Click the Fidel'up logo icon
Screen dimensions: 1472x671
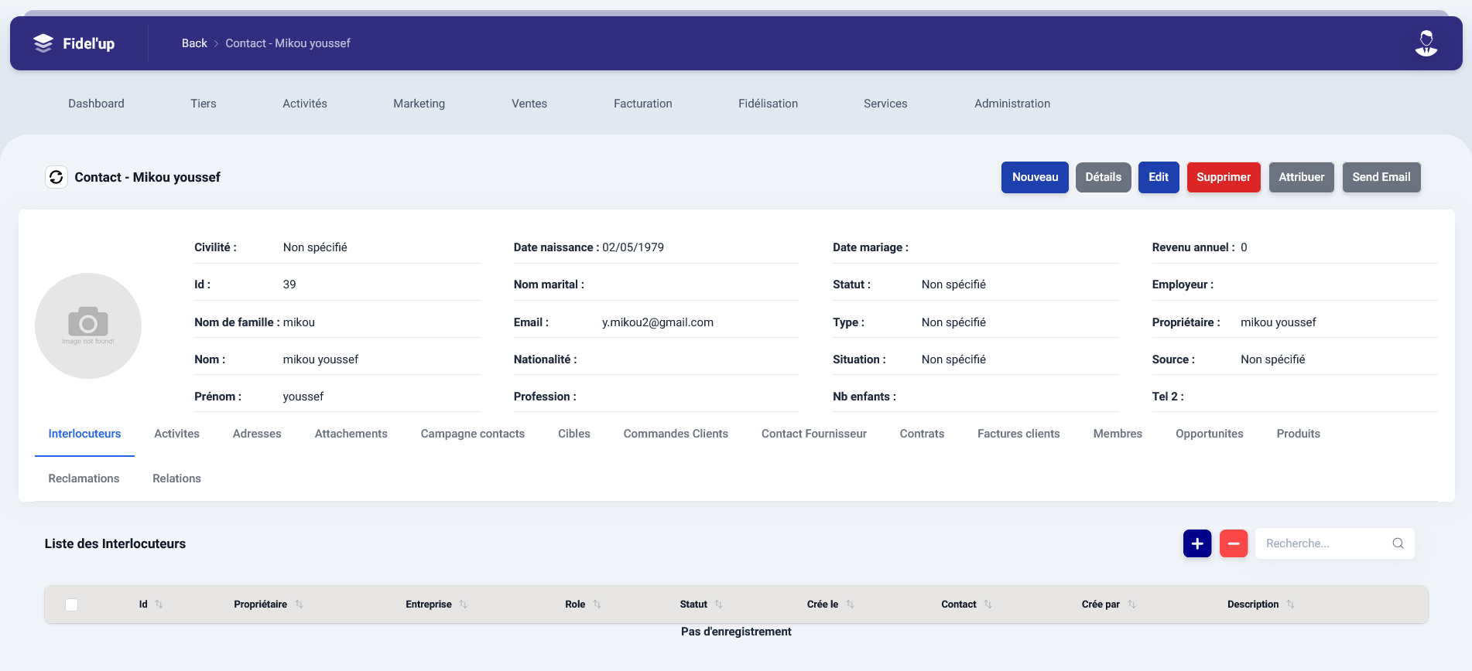pyautogui.click(x=43, y=43)
